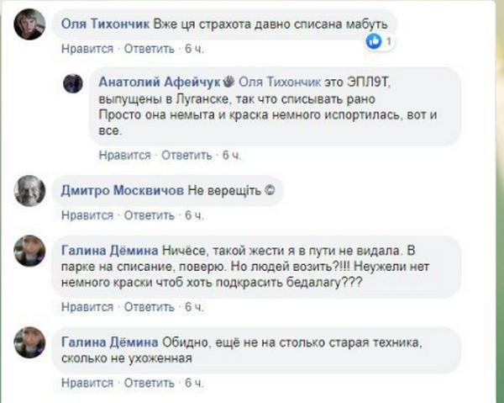Viewport: 504px width, 403px height.
Task: Like Дмитро Москвичов's comment
Action: (x=84, y=216)
